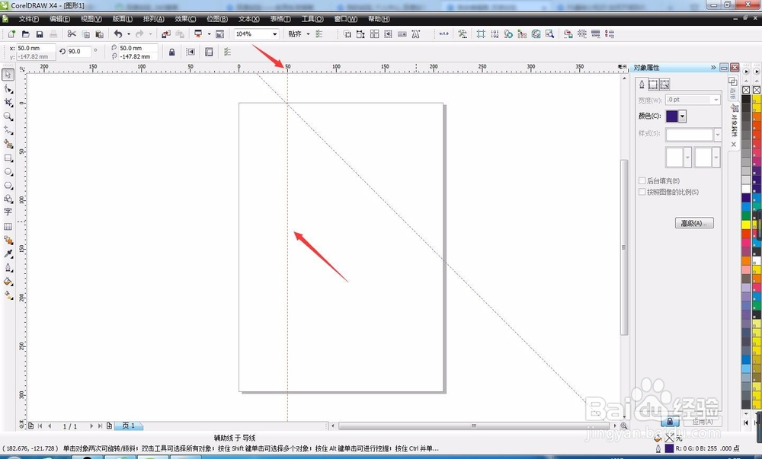Select the Interactive Fill tool
Viewport: 762px width, 459px height.
pos(8,295)
